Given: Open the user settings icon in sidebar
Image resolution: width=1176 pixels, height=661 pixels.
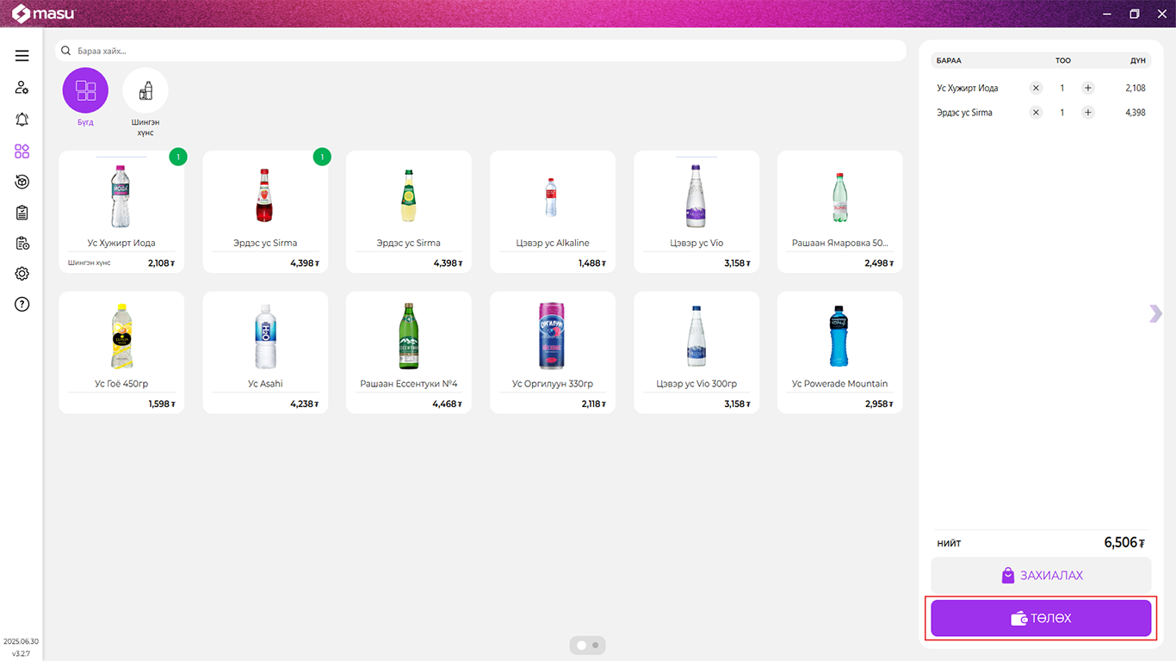Looking at the screenshot, I should [x=22, y=88].
